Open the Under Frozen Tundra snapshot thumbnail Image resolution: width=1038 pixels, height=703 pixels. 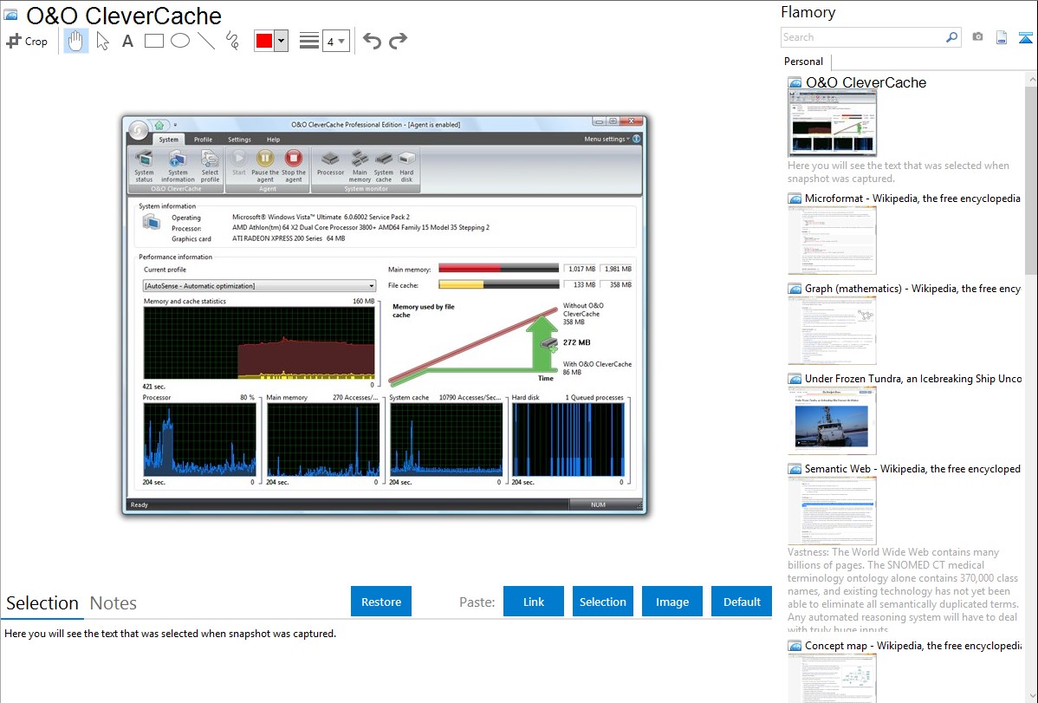(x=832, y=420)
